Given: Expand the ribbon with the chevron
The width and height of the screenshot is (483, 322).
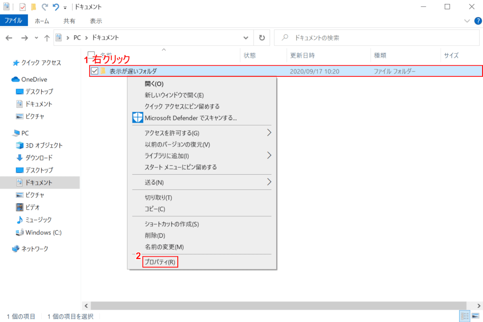Looking at the screenshot, I should click(467, 21).
